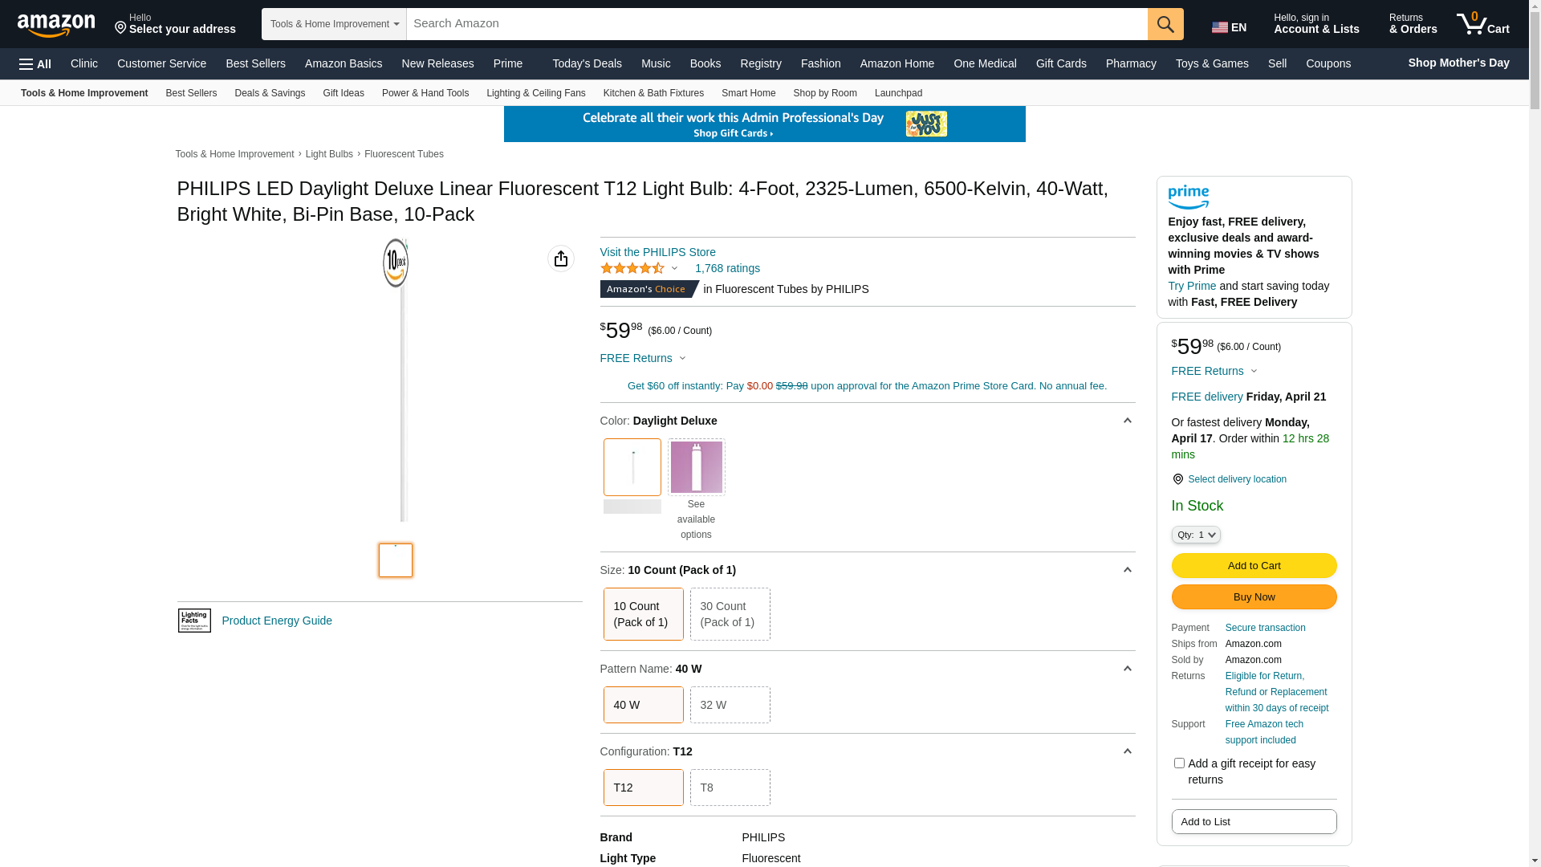Select the 30 Count size option
The image size is (1541, 867).
click(x=730, y=614)
